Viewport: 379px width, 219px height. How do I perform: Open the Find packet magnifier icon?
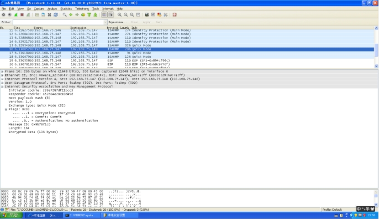(x=65, y=15)
